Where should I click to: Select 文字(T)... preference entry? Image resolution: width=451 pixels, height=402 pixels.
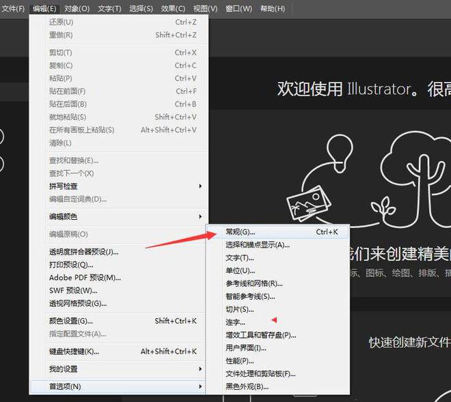(278, 258)
